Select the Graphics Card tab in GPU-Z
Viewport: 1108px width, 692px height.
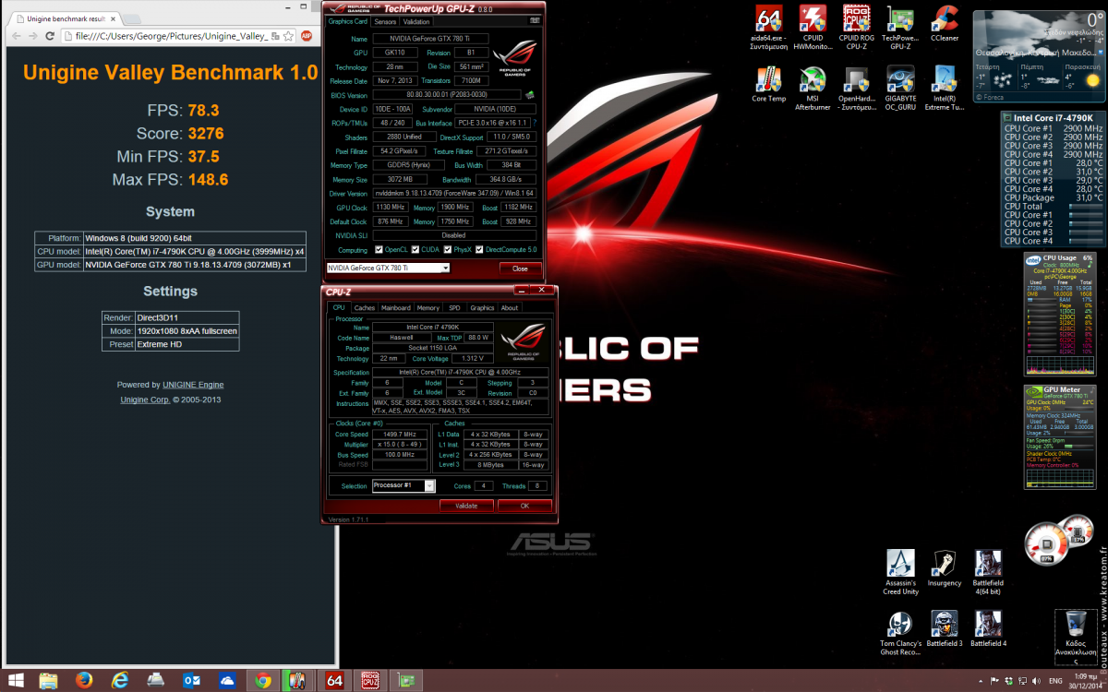pos(348,21)
